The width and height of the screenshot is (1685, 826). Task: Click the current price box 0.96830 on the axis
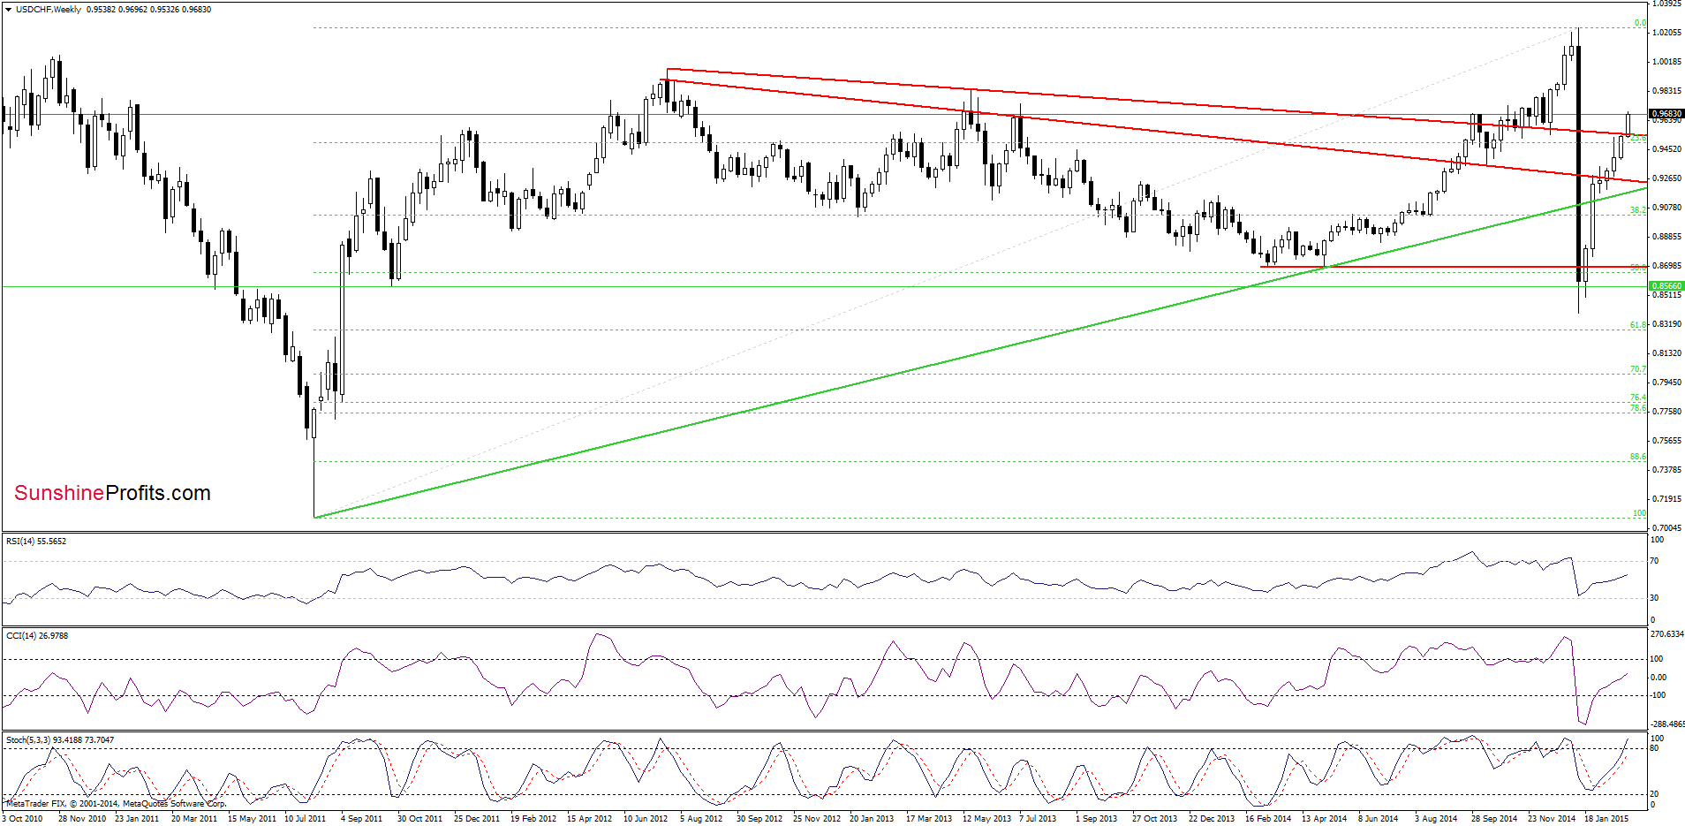1666,114
